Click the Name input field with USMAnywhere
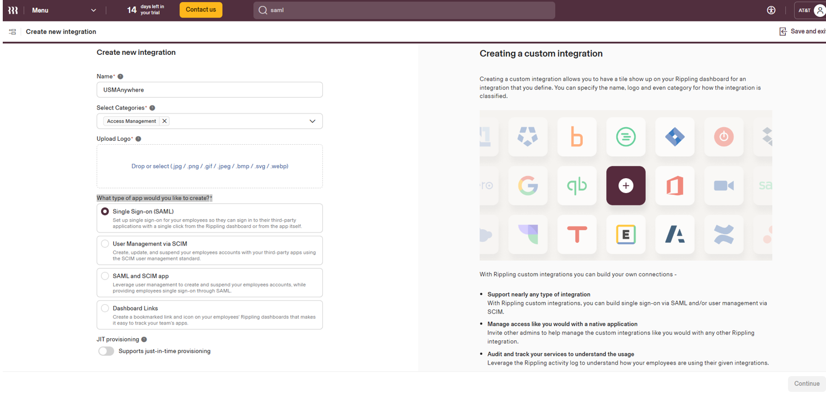The height and width of the screenshot is (398, 826). pyautogui.click(x=209, y=90)
